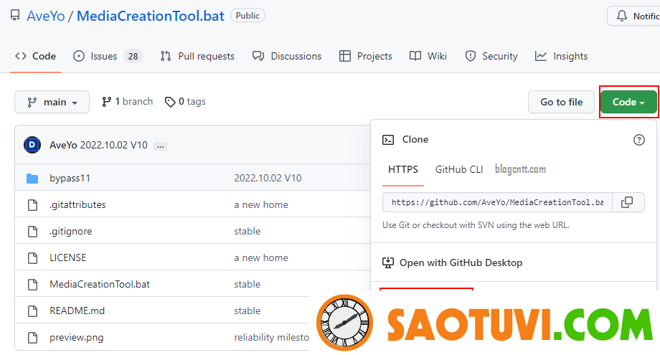Click the GitHub Desktop download icon

pyautogui.click(x=388, y=262)
